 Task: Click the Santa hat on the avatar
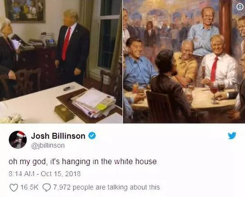pos(21,134)
